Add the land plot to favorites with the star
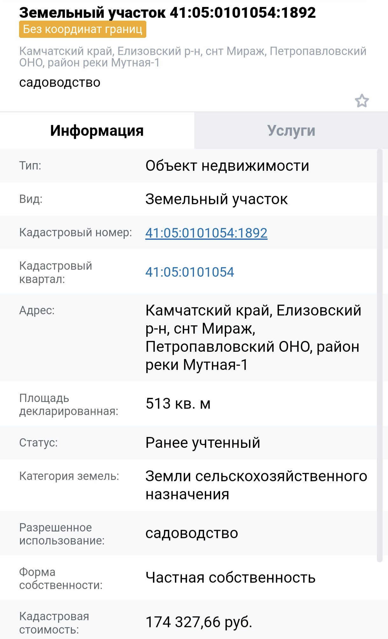 [362, 101]
